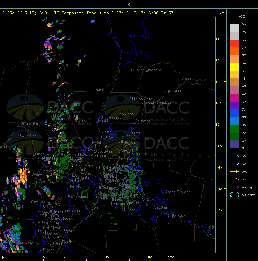Viewport: 258px width, 261px height.
Task: Click the 'Agrelo' place label
Action: click(x=76, y=186)
